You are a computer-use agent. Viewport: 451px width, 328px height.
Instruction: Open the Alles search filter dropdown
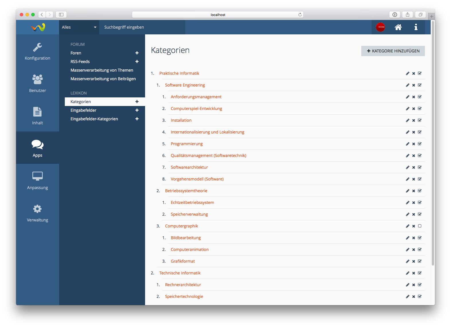(79, 27)
